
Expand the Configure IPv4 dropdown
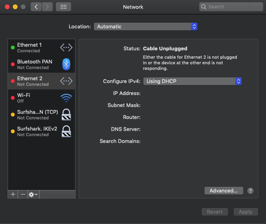(193, 81)
